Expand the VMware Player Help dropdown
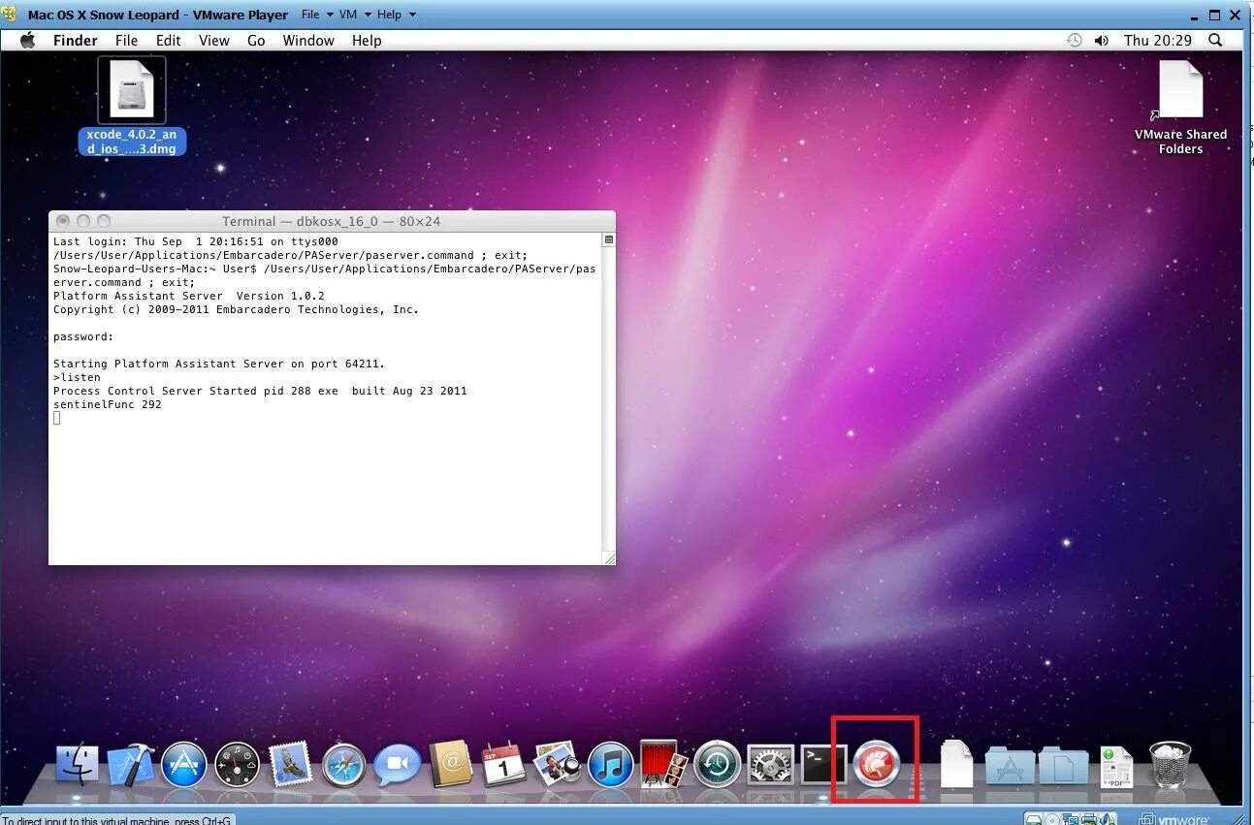Viewport: 1254px width, 825px height. (x=396, y=15)
